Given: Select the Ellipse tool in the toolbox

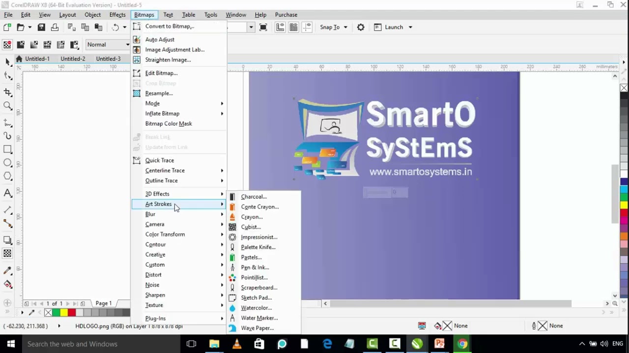Looking at the screenshot, I should pyautogui.click(x=7, y=163).
